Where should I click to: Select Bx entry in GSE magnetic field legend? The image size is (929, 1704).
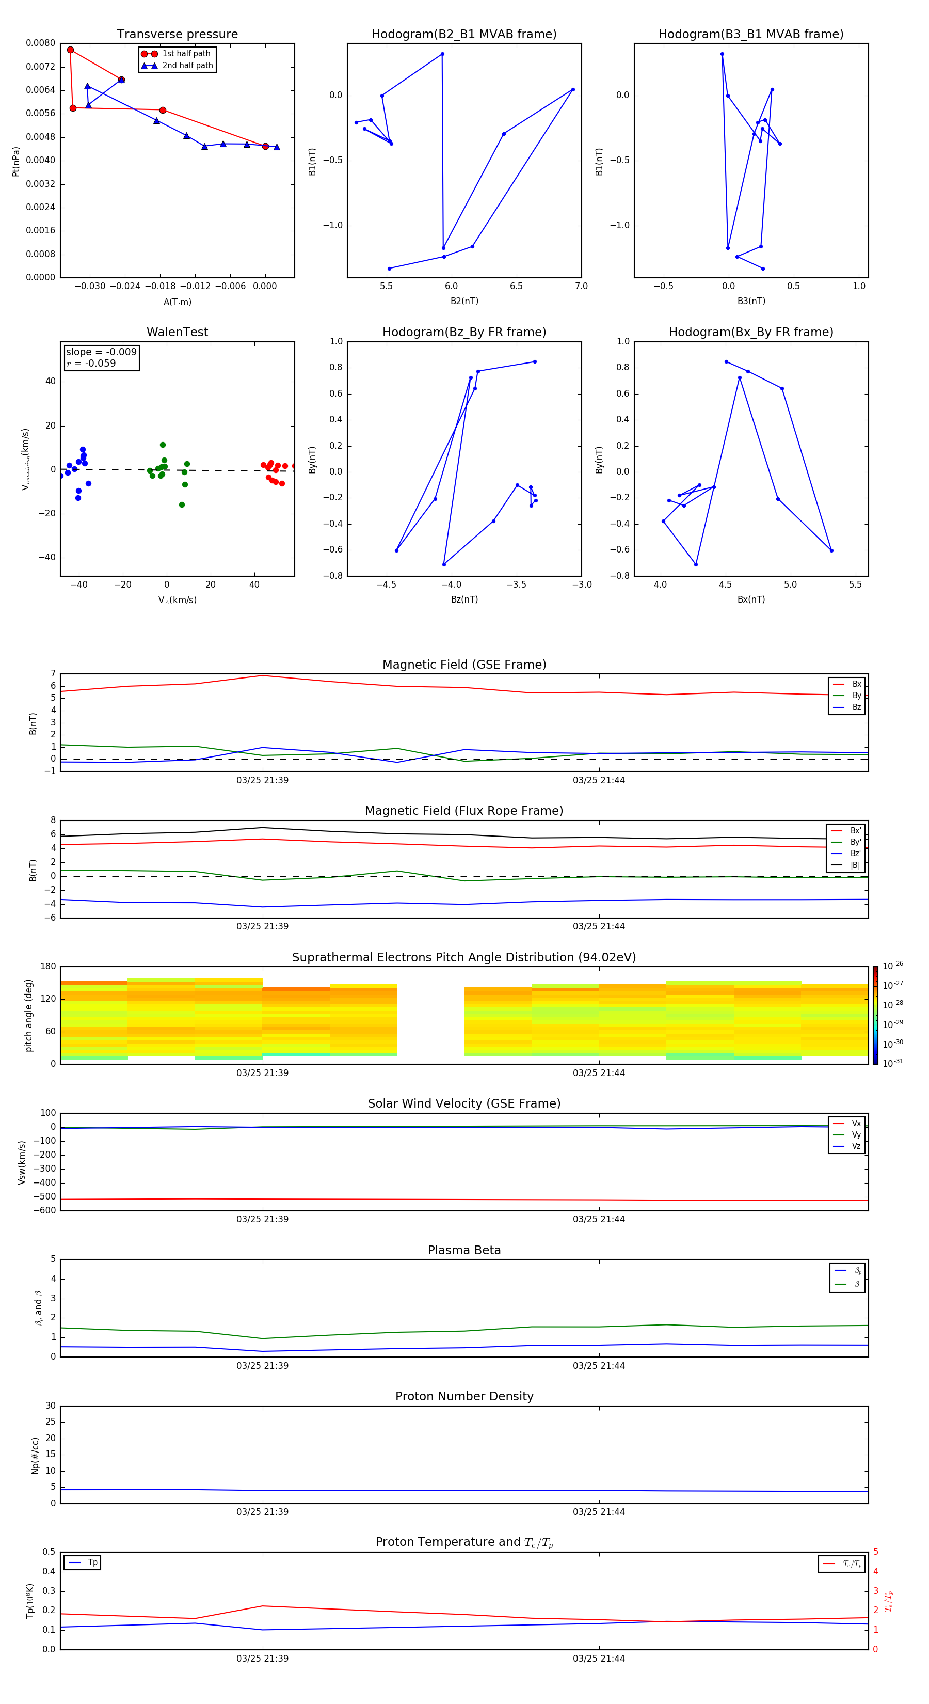[847, 684]
